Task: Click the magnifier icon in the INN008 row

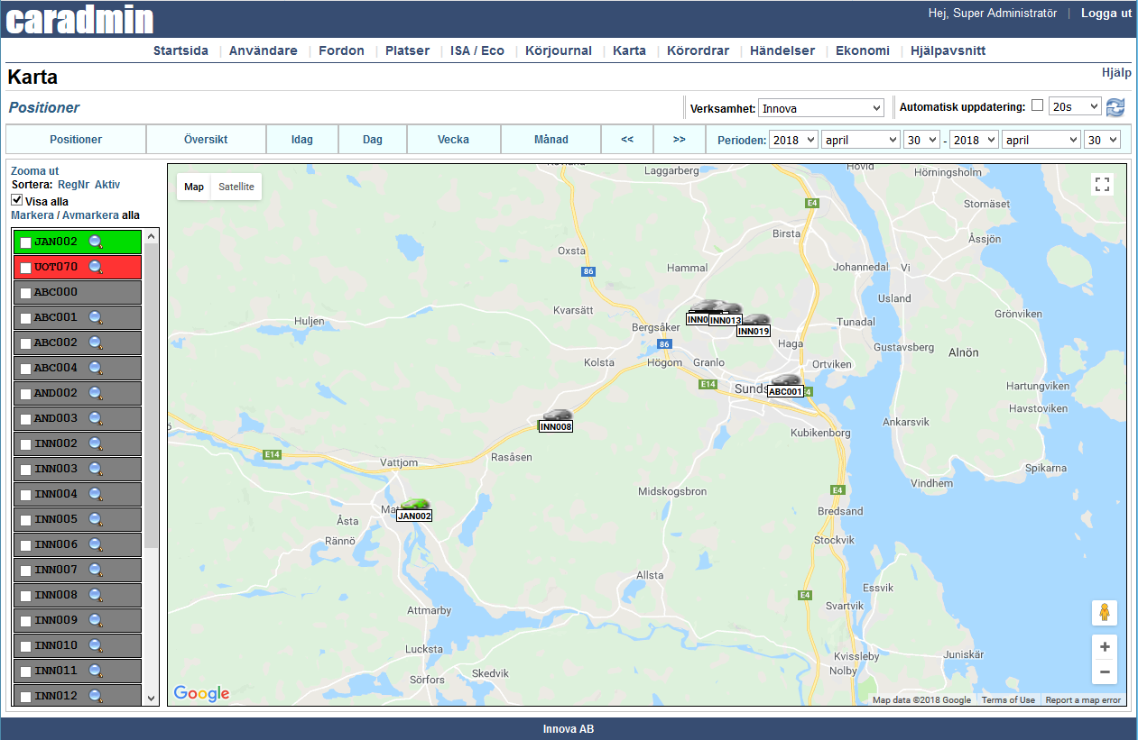Action: point(96,595)
